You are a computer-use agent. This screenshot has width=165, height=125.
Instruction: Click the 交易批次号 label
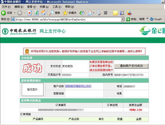(54, 75)
